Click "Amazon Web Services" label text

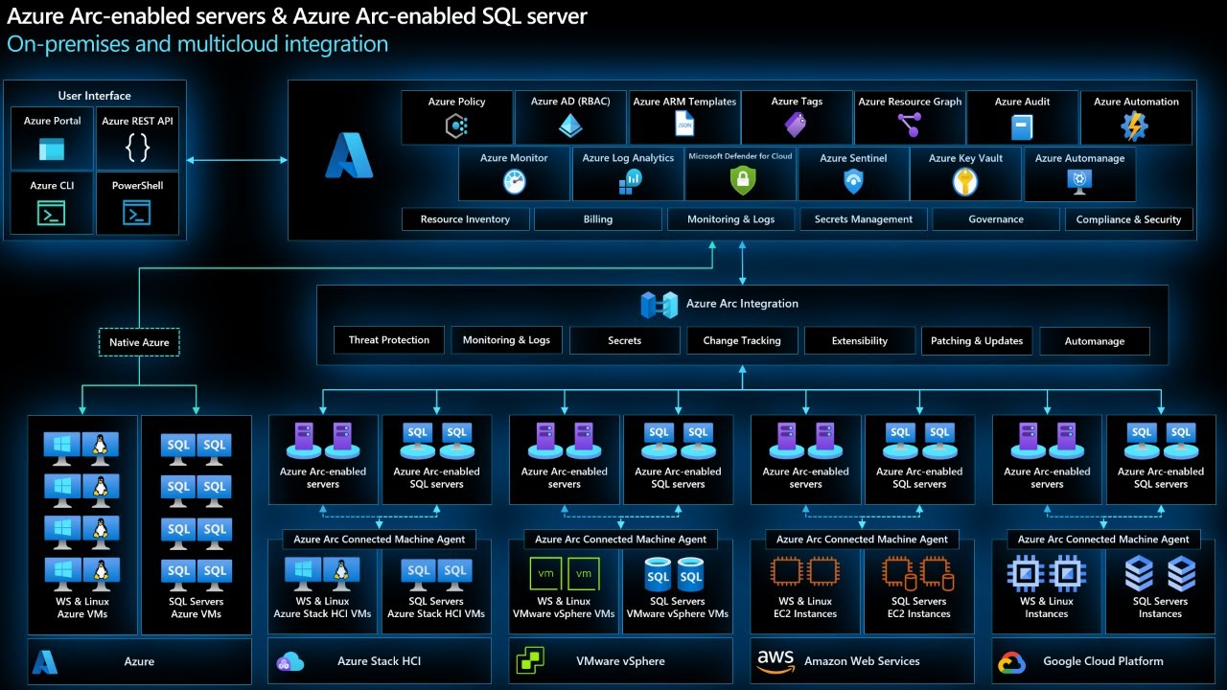coord(862,661)
